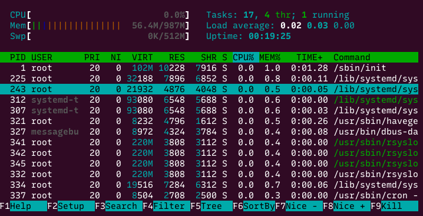Select the /usr/sbin/cron process row
The width and height of the screenshot is (423, 216).
click(x=209, y=195)
